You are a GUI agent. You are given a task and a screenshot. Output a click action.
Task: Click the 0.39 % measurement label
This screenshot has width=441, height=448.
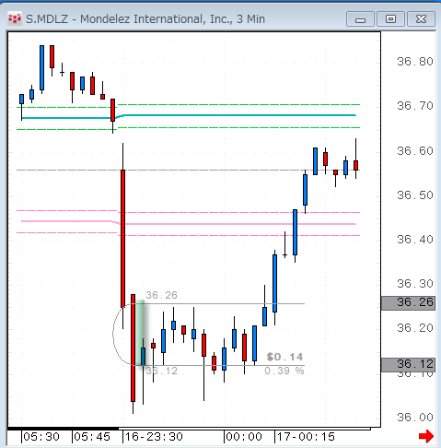click(x=284, y=371)
